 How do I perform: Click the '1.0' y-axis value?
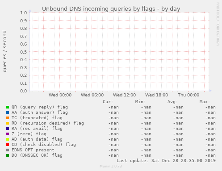pyautogui.click(x=24, y=13)
